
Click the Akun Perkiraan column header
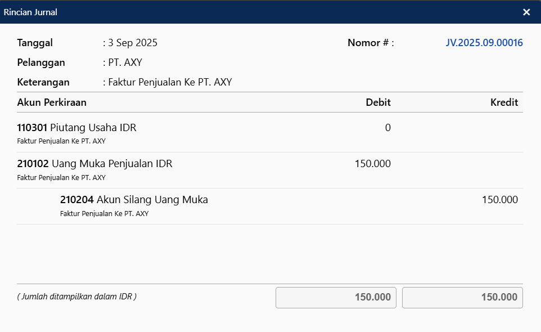coord(52,102)
